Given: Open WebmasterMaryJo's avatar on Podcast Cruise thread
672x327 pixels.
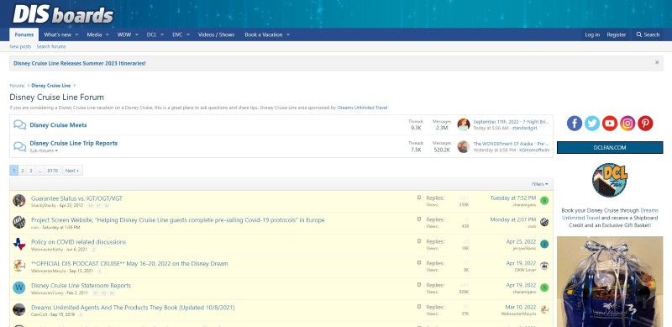Looking at the screenshot, I should (18, 266).
